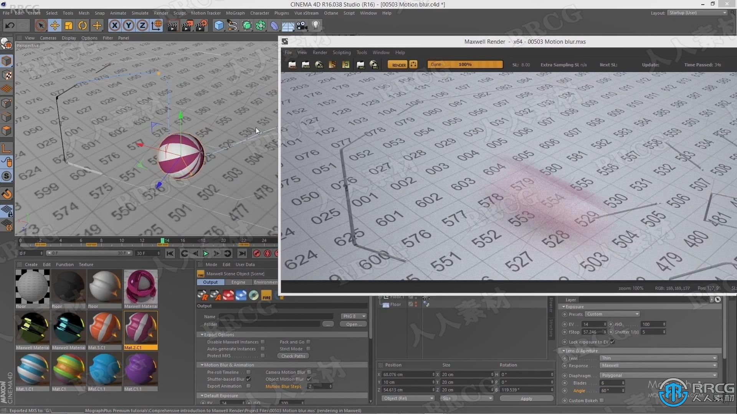Switch to the Engine tab in Maxwell Scene
Screen dimensions: 737x414
click(x=238, y=282)
